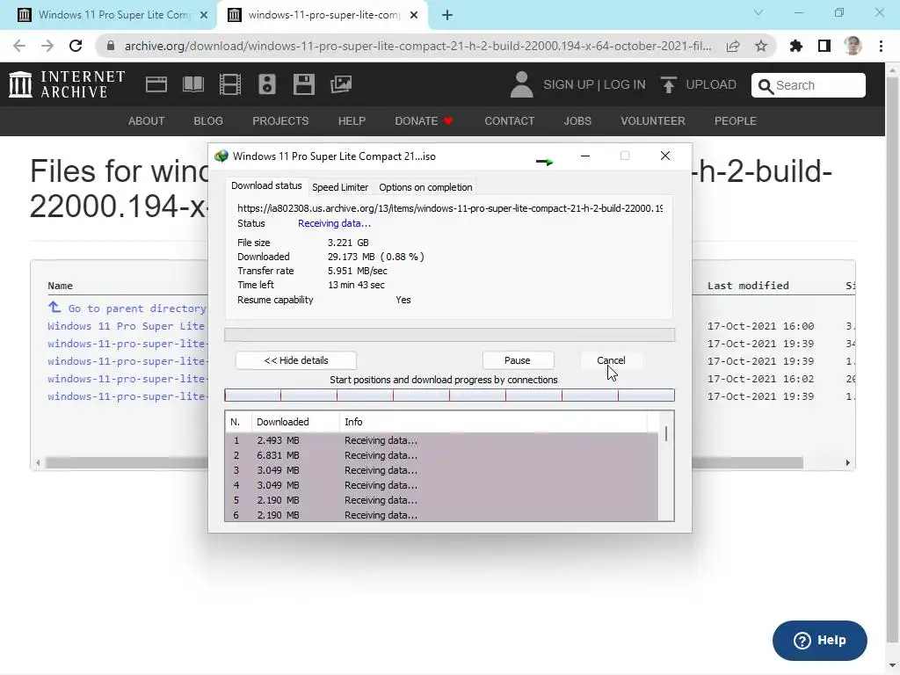Open the Audio speaker icon
The width and height of the screenshot is (900, 675).
[267, 84]
